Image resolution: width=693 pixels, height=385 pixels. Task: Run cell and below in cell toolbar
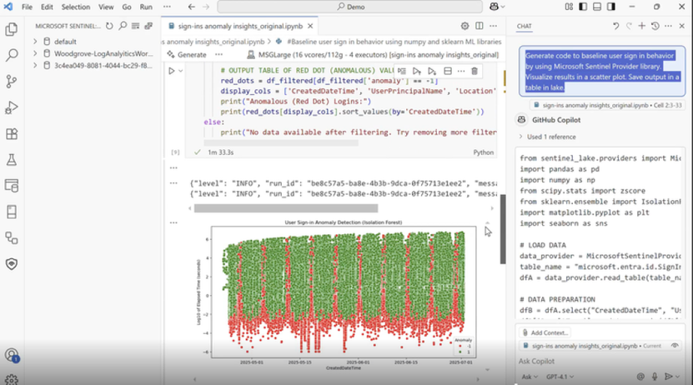click(x=432, y=71)
